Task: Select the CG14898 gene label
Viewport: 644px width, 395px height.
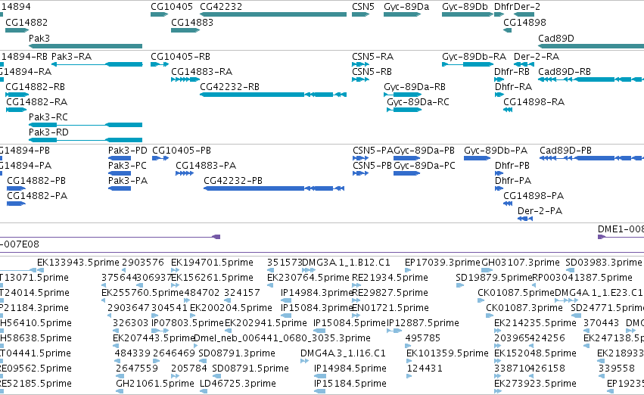Action: click(524, 22)
